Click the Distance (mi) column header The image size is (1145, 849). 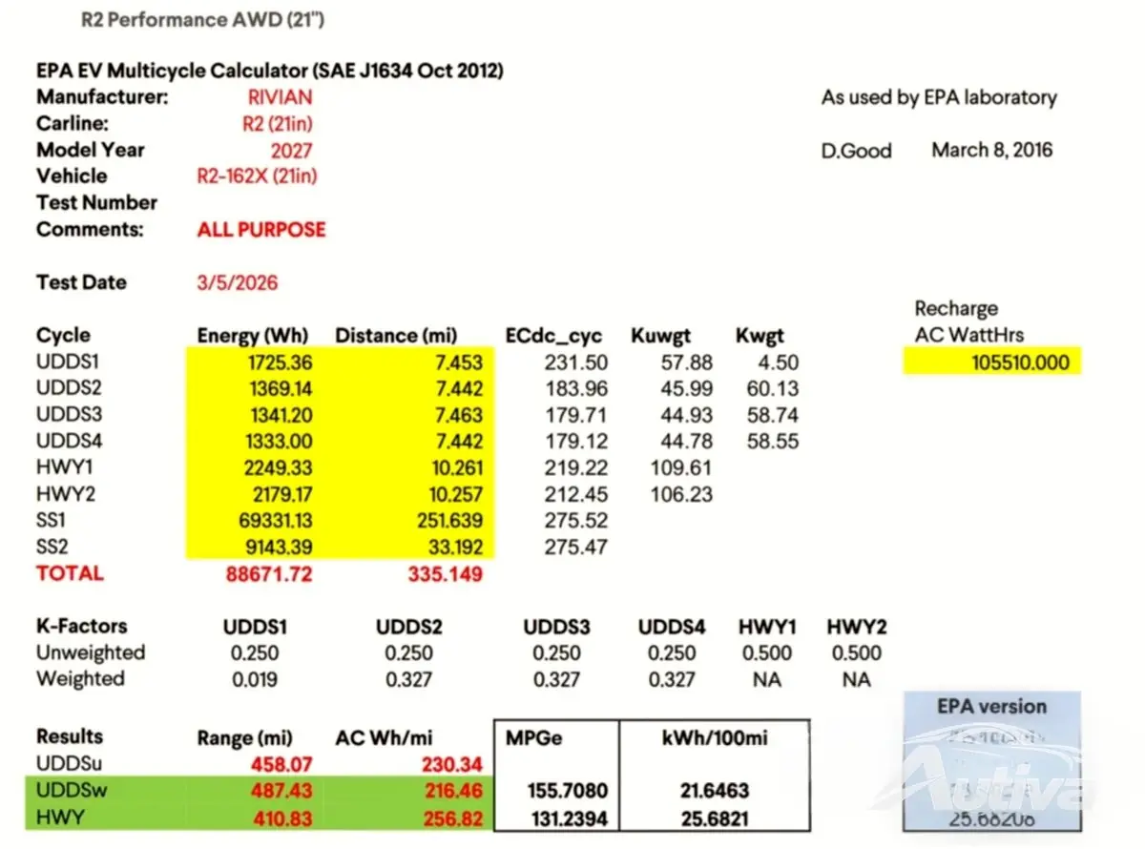pyautogui.click(x=396, y=336)
